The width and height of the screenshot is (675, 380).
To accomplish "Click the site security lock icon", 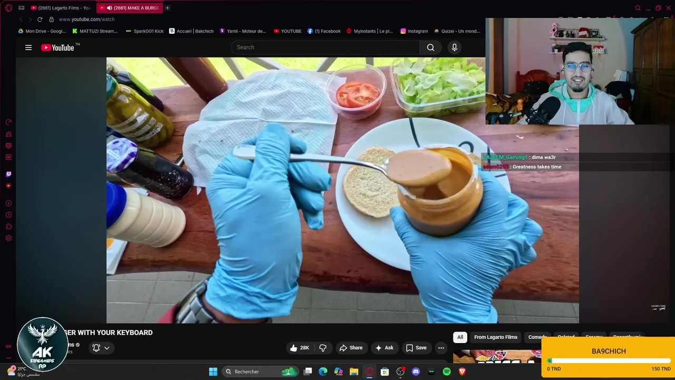I will [x=51, y=20].
